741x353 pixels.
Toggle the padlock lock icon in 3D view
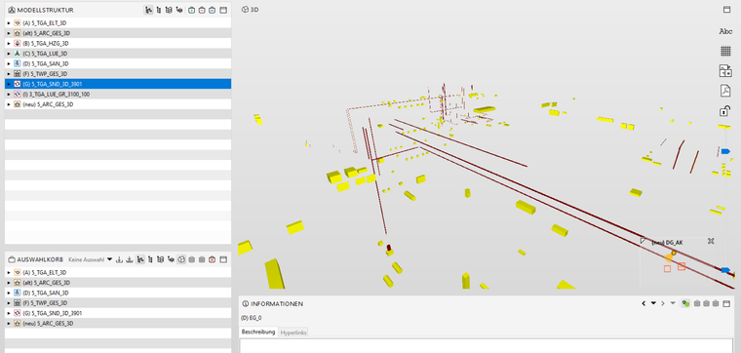point(724,111)
